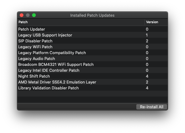Select AMD Metal Driver SSE4.2 Emulation Layer
Image resolution: width=185 pixels, height=133 pixels.
point(92,82)
